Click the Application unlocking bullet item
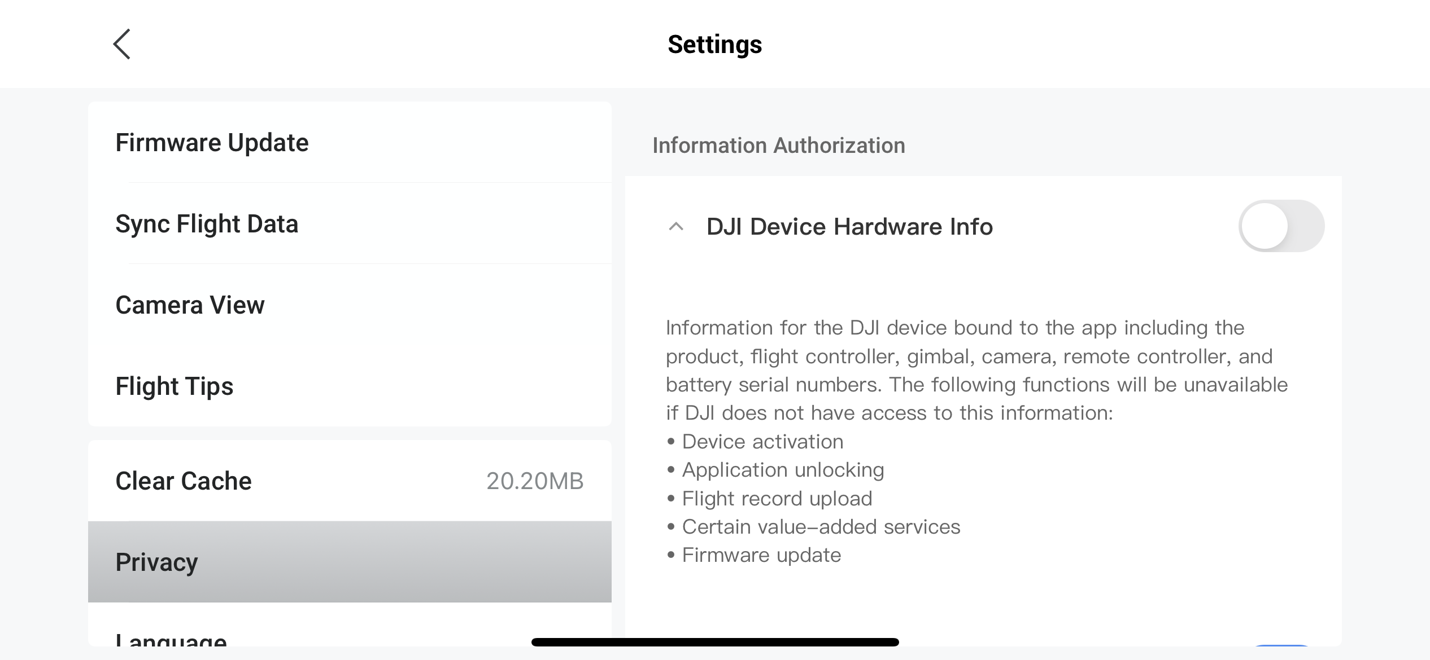The image size is (1430, 660). (x=783, y=470)
